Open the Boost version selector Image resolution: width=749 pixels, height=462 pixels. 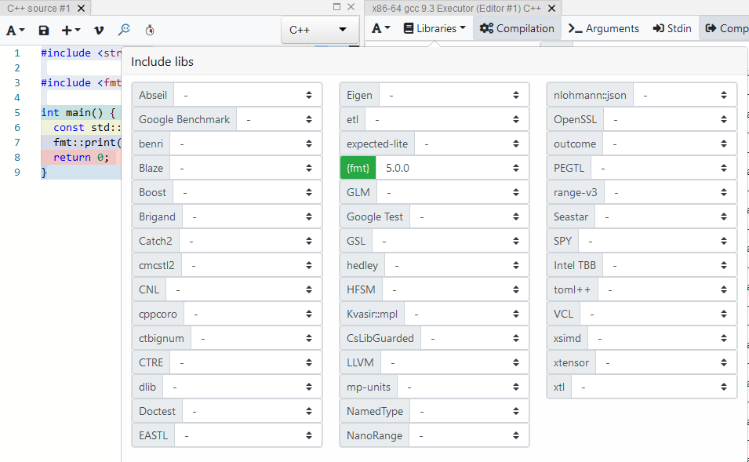(244, 191)
